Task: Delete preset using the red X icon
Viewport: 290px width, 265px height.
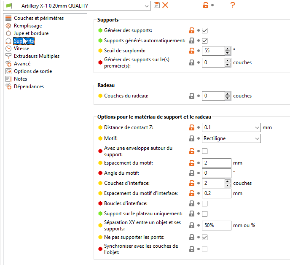Action: (x=165, y=5)
